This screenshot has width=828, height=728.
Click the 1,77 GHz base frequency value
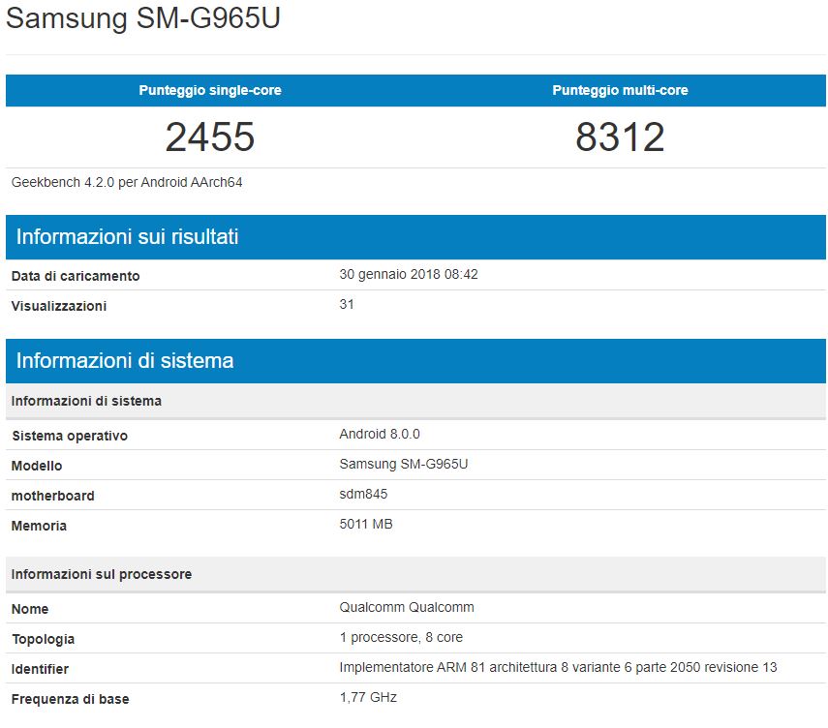pyautogui.click(x=368, y=697)
